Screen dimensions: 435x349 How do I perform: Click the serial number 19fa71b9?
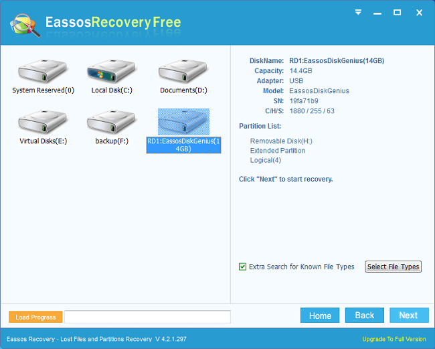click(x=304, y=100)
